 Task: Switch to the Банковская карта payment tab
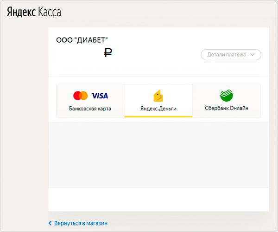click(90, 101)
